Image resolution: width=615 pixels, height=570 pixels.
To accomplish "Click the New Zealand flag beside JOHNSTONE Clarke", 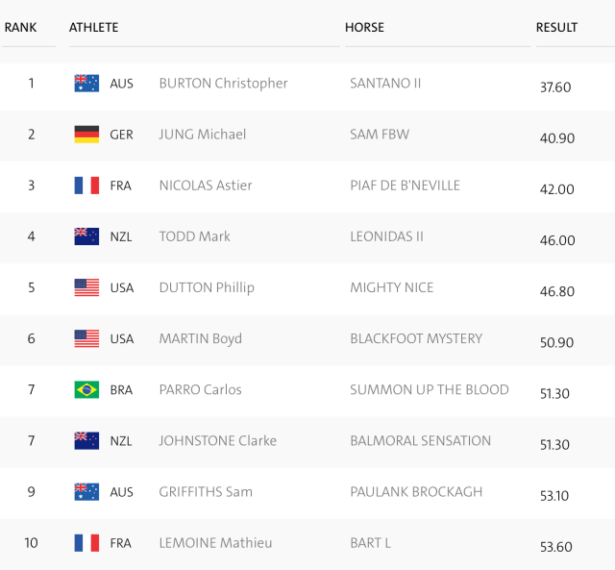I will pyautogui.click(x=86, y=440).
